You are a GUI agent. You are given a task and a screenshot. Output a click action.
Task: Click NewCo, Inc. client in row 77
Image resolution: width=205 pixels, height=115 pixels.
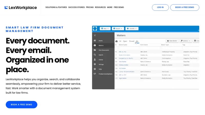click(x=144, y=55)
